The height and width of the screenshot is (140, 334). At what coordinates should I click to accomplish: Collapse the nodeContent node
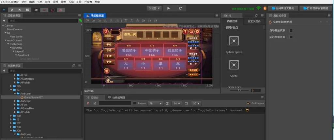(6, 40)
